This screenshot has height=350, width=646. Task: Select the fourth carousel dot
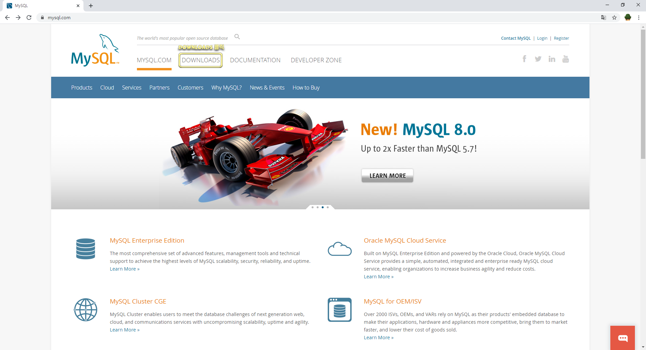click(x=328, y=207)
